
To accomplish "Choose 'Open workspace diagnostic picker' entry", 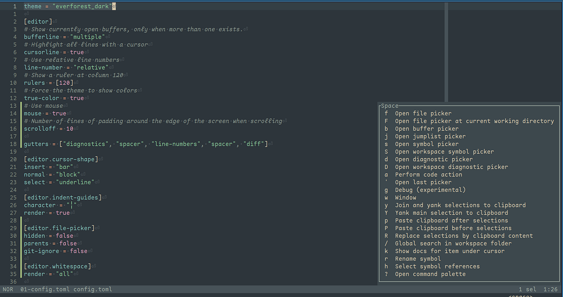I will [x=451, y=167].
